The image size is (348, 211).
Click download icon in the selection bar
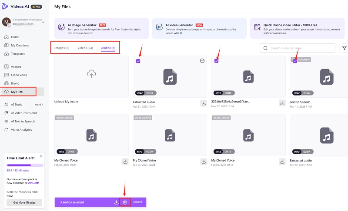(x=116, y=202)
